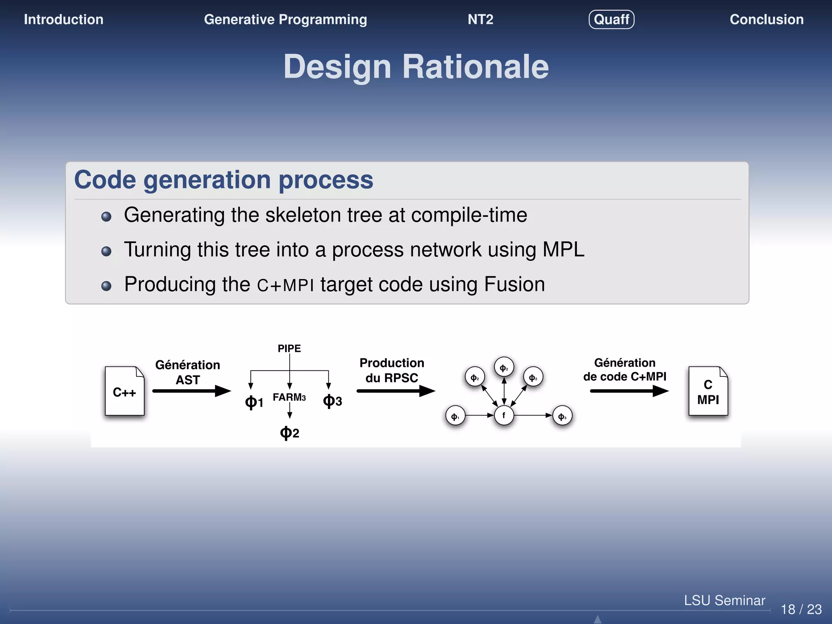Click the C MPI output file icon

[708, 391]
